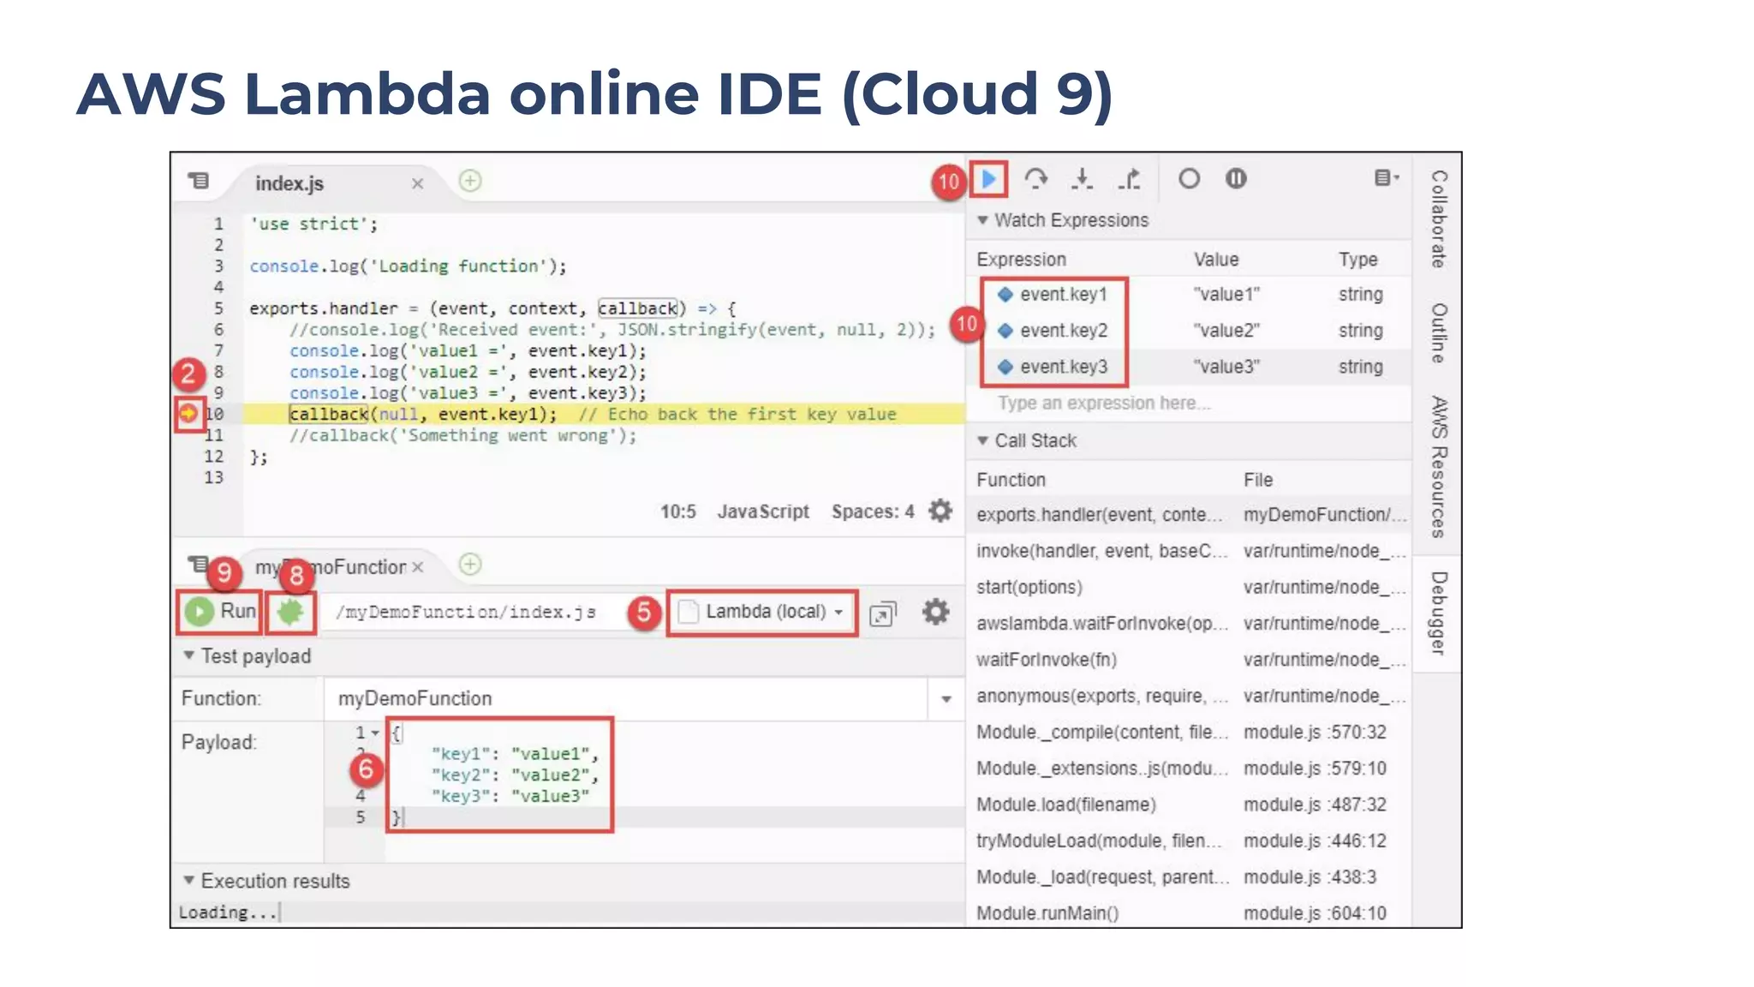Fold payload JSON at line 1 arrow

point(375,733)
